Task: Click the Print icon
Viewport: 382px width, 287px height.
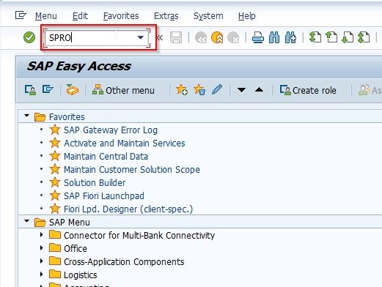Action: [258, 37]
